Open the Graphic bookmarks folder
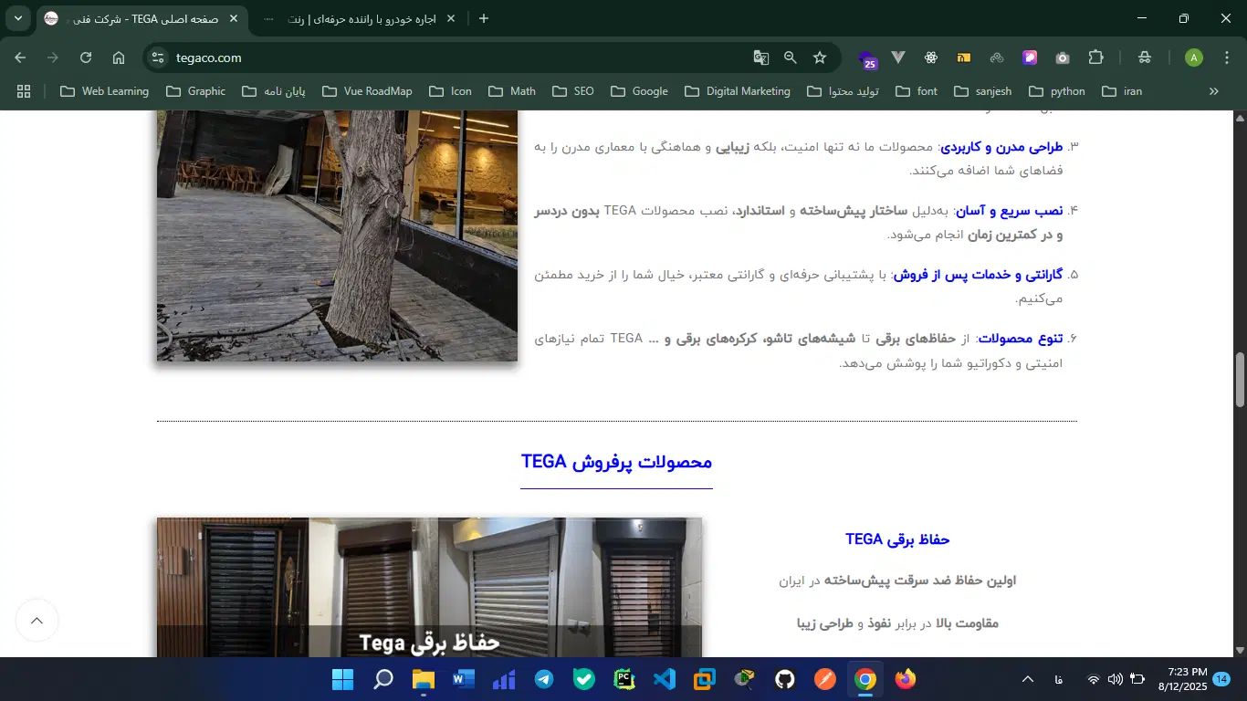 [x=196, y=91]
